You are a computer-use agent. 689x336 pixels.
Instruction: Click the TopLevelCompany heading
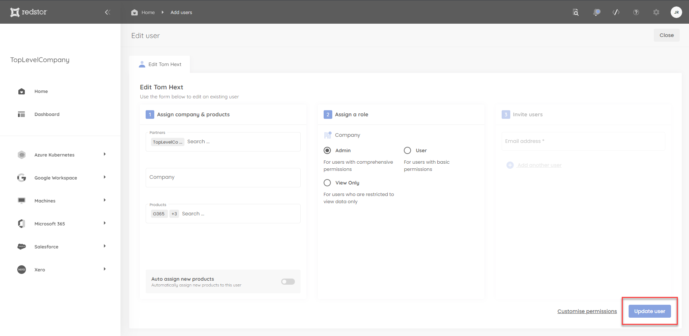click(x=40, y=60)
